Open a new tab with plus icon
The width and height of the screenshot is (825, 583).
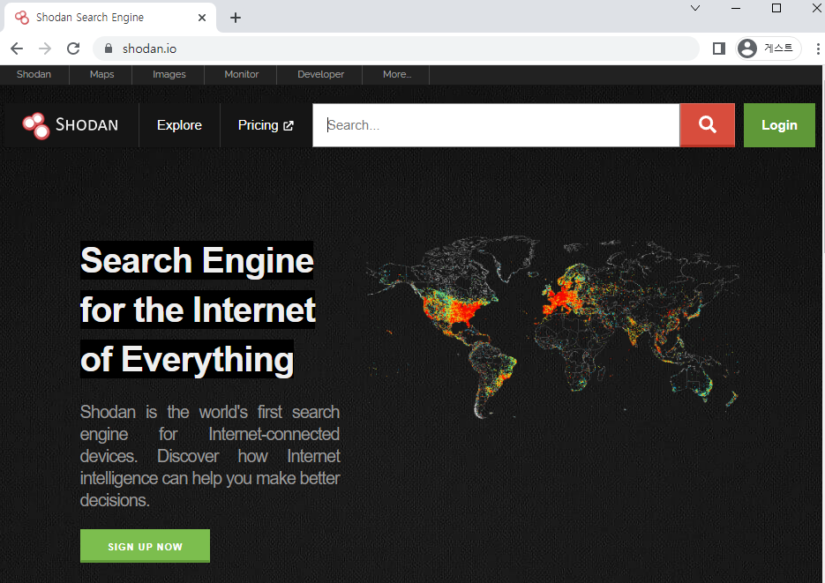[236, 18]
